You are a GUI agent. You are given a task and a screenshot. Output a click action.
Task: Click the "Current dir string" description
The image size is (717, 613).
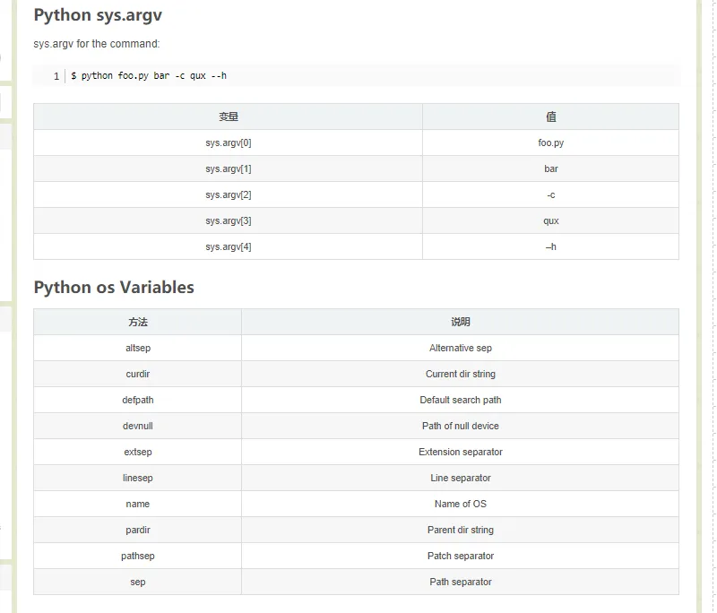[x=460, y=374]
